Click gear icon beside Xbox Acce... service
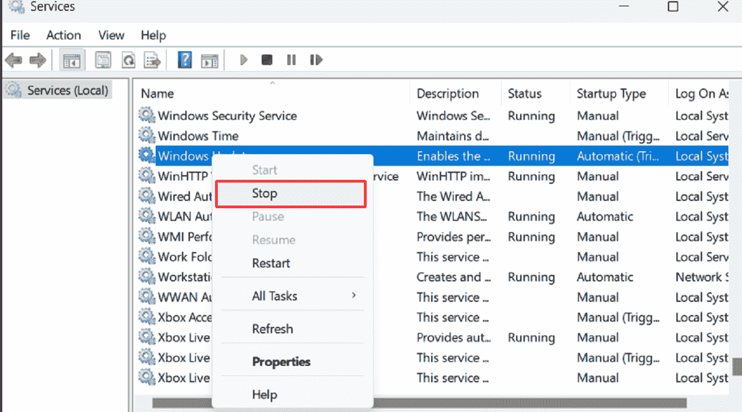This screenshot has height=412, width=742. [147, 317]
